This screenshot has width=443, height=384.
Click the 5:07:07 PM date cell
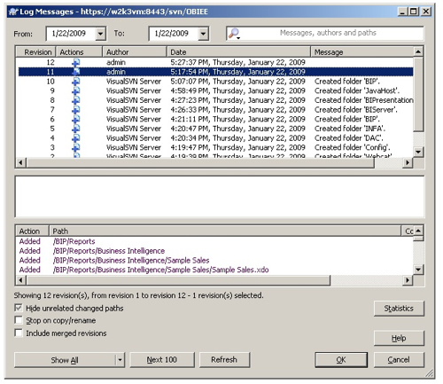(237, 82)
